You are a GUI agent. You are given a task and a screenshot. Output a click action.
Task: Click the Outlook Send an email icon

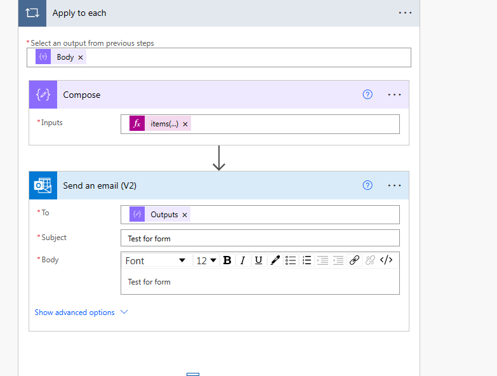(x=43, y=185)
